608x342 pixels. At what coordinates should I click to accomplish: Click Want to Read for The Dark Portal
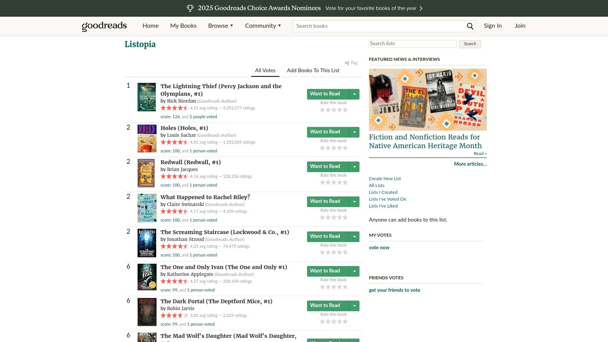tap(328, 306)
